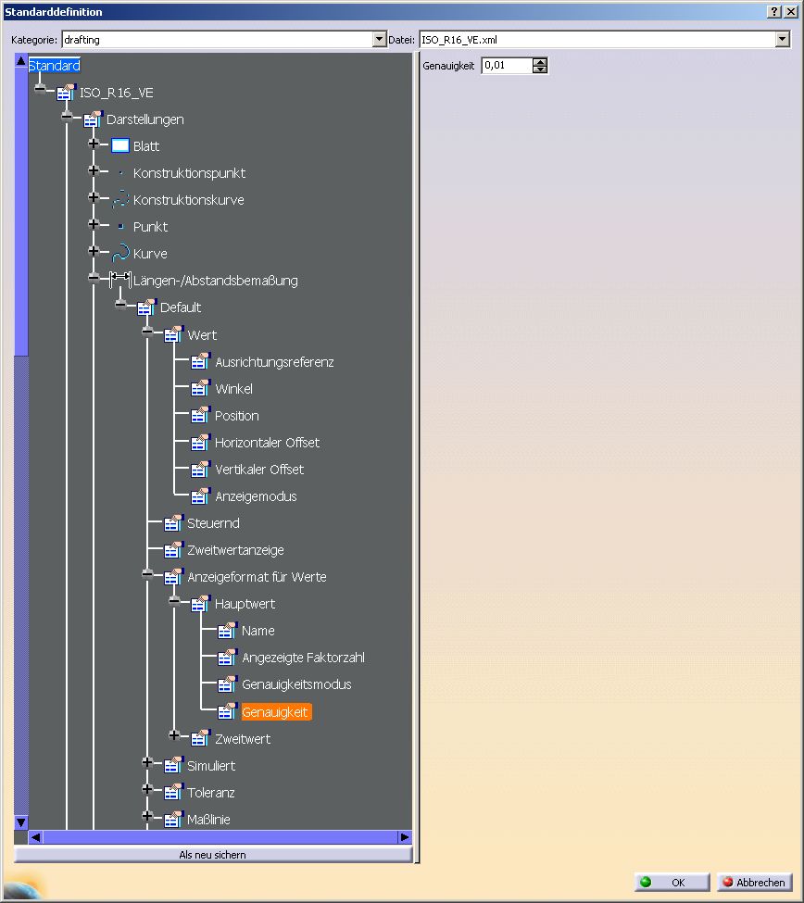This screenshot has width=804, height=903.
Task: Click the Längen-/Abstandsbemaßung dimension icon
Action: point(119,280)
